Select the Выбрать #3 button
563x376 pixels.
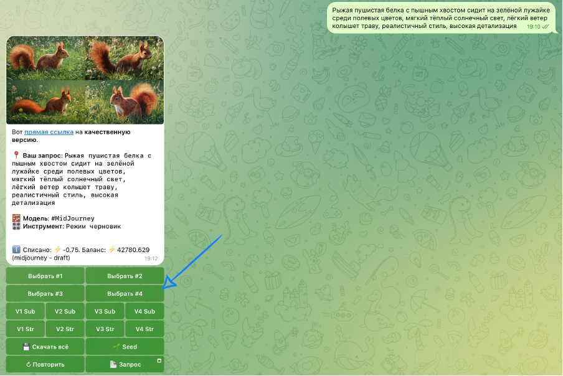click(45, 294)
